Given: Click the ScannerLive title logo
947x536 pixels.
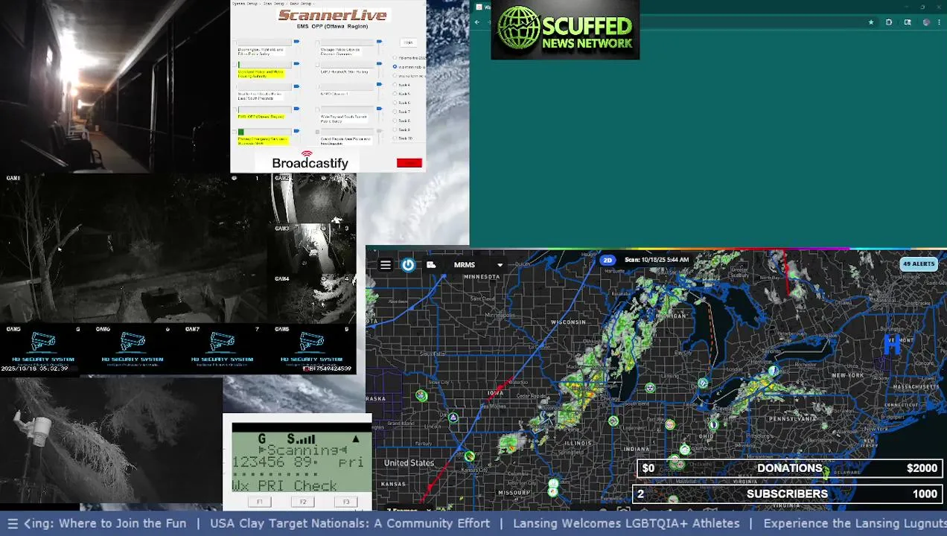Looking at the screenshot, I should click(333, 15).
